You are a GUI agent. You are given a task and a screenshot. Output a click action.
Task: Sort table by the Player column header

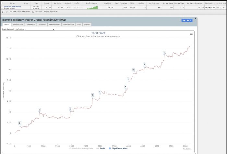12,3
